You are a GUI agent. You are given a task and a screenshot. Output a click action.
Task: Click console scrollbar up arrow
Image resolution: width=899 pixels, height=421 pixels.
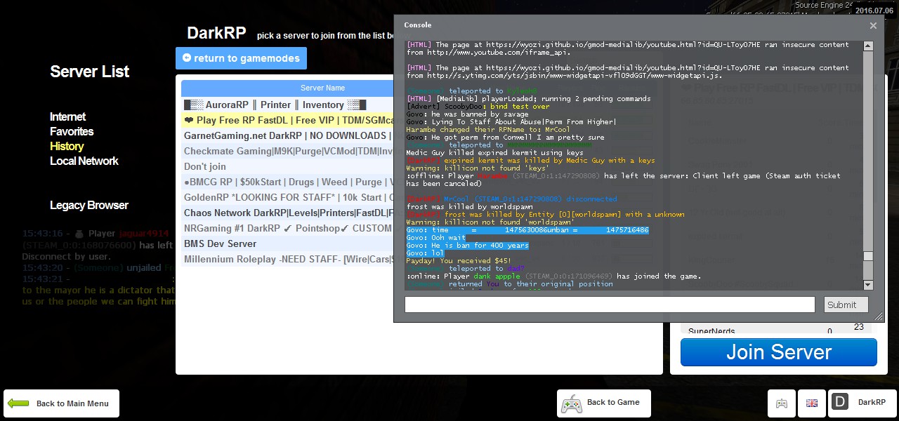pos(868,46)
